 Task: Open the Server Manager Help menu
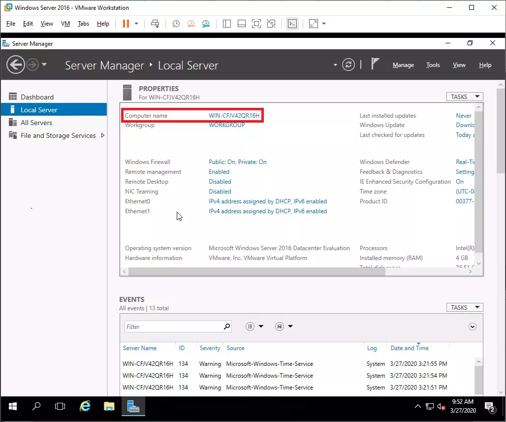(485, 65)
